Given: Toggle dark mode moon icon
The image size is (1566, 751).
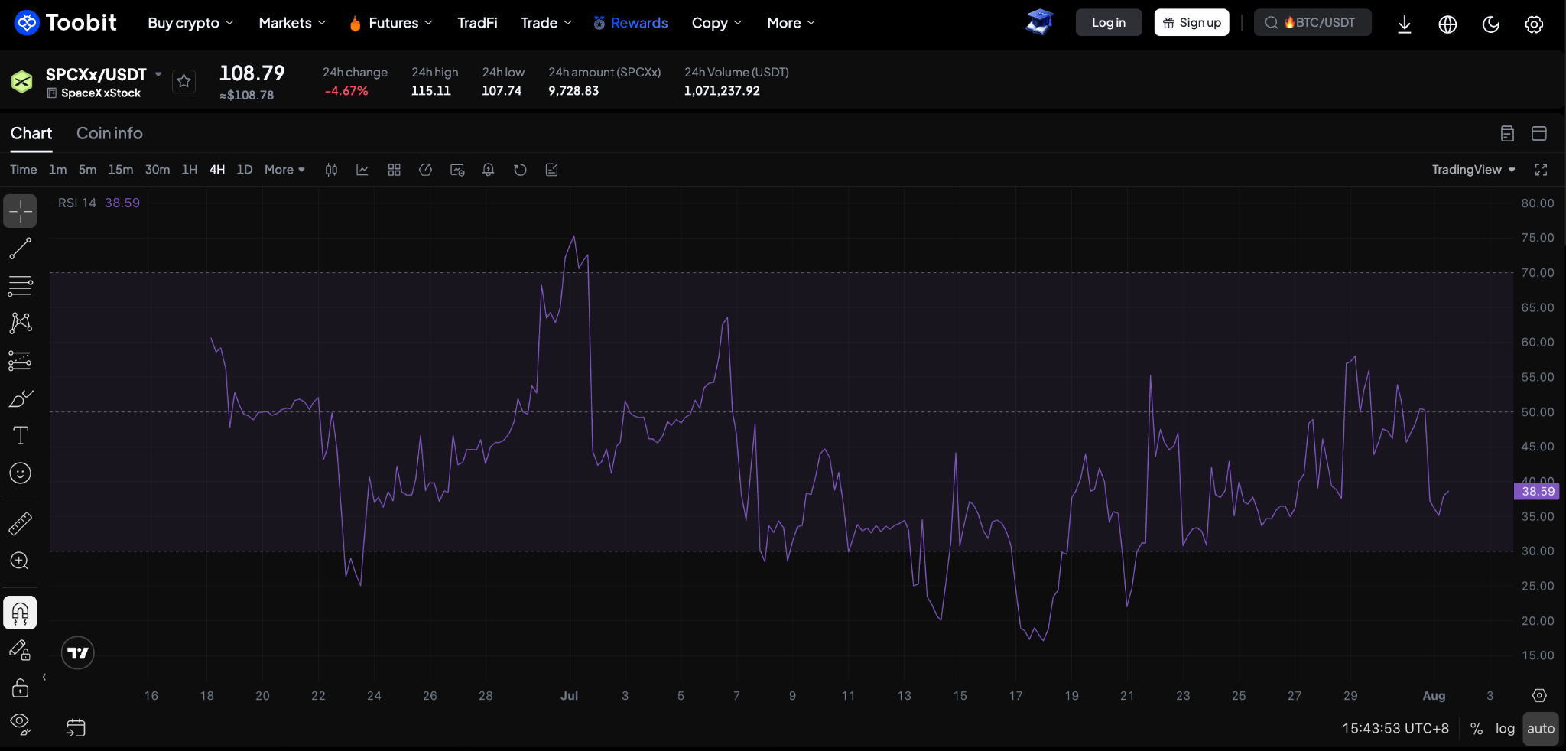Looking at the screenshot, I should [1490, 24].
